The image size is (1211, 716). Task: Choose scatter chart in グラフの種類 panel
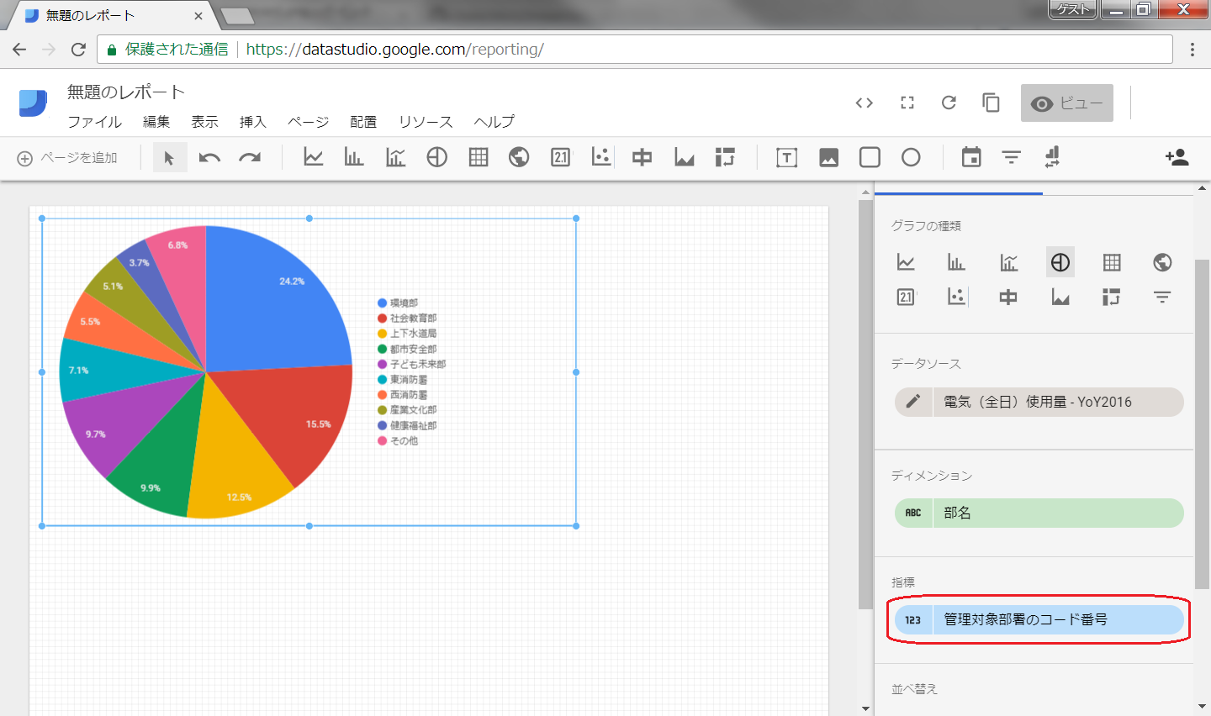[x=957, y=297]
